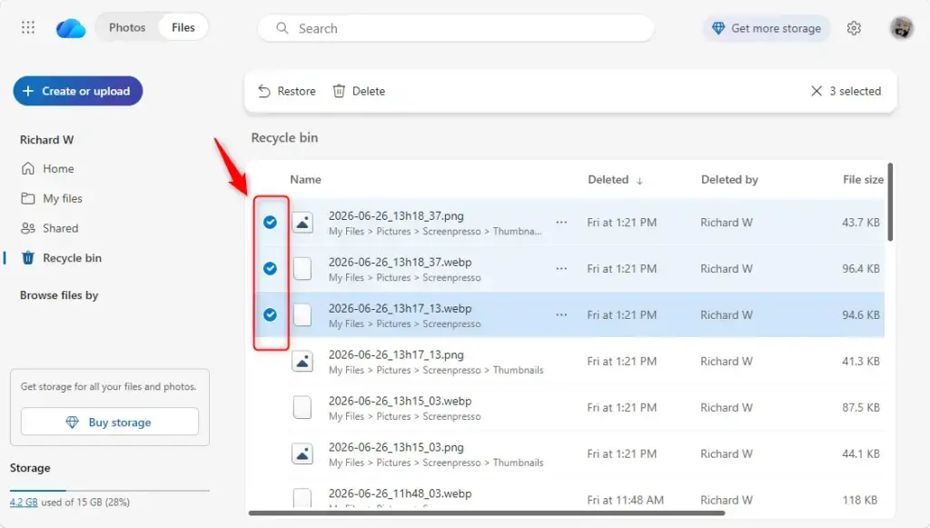Uncheck 2026-06-26_13h18_37.webp selection circle
This screenshot has width=930, height=528.
270,268
